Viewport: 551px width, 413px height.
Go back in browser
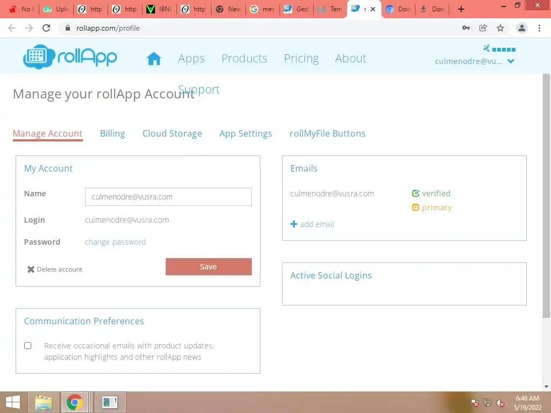(x=12, y=28)
